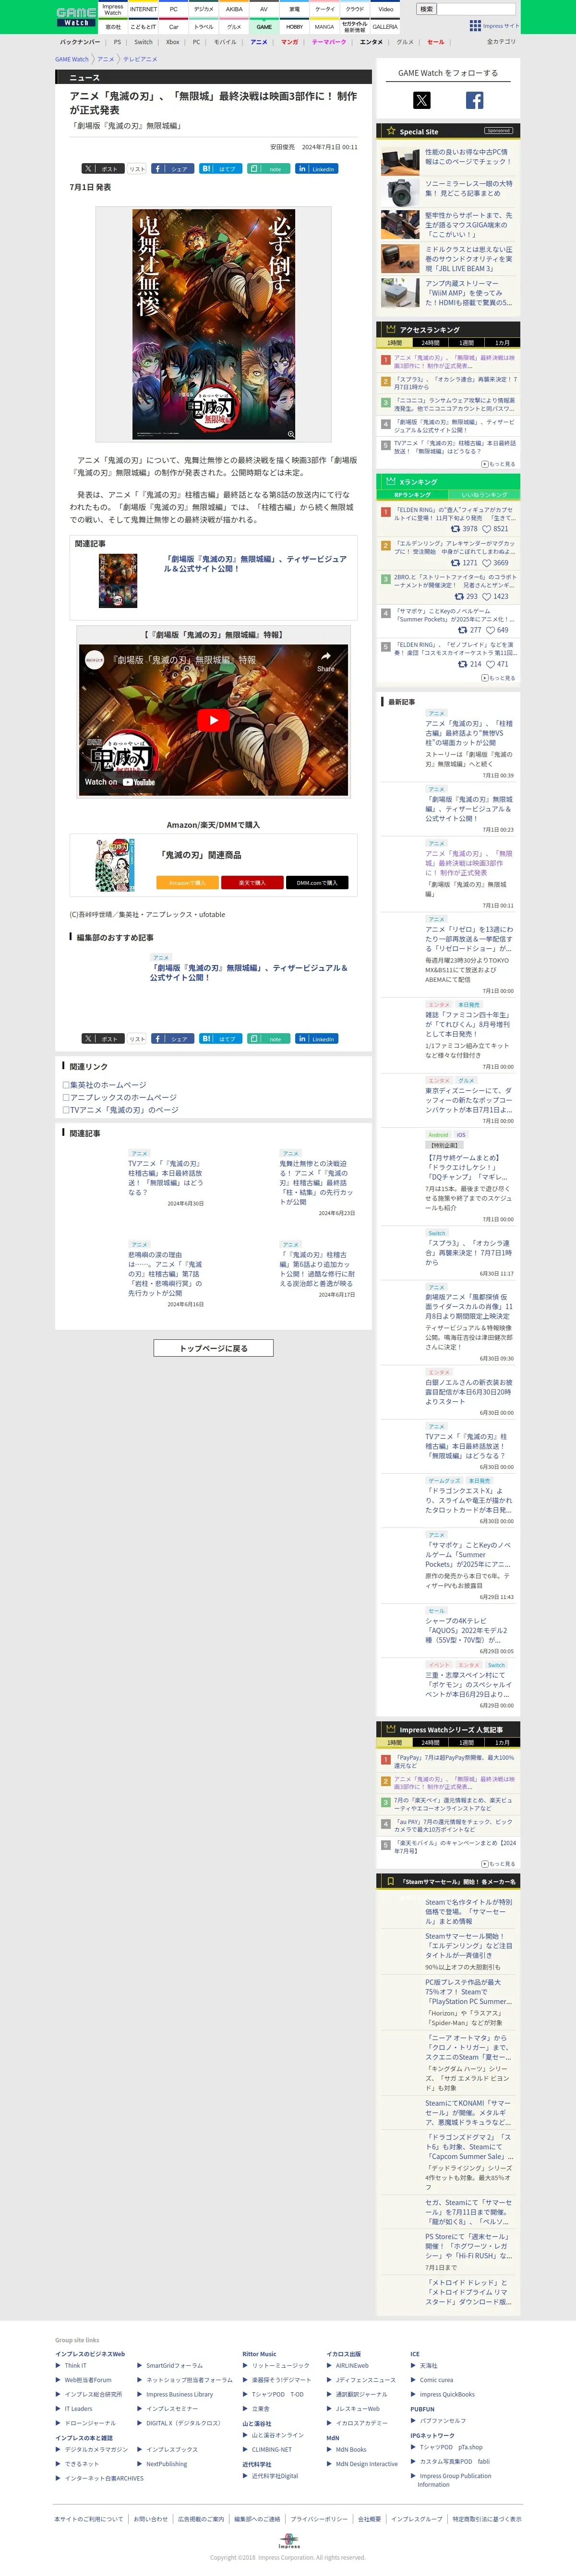
Task: Click heart icon showing 1423
Action: pos(487,597)
